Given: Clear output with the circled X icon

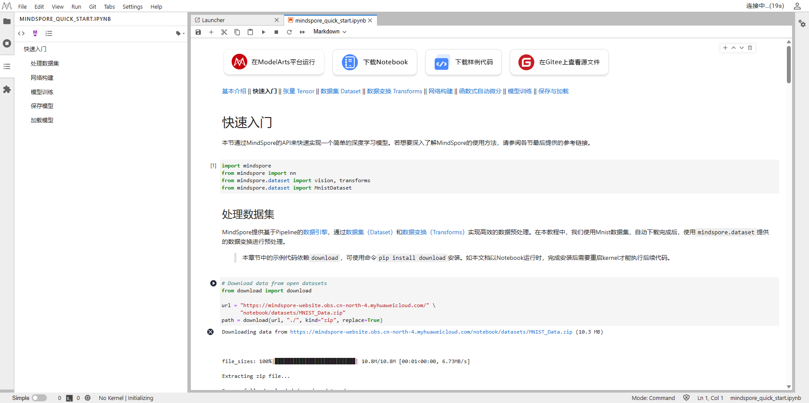Looking at the screenshot, I should coord(210,332).
